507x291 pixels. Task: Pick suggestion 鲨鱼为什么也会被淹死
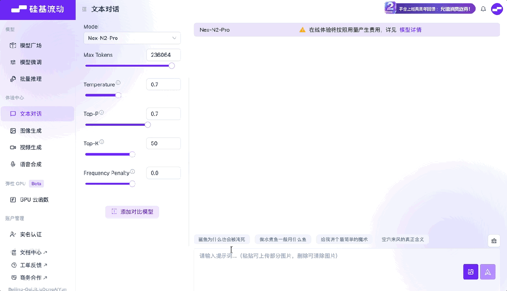point(221,239)
